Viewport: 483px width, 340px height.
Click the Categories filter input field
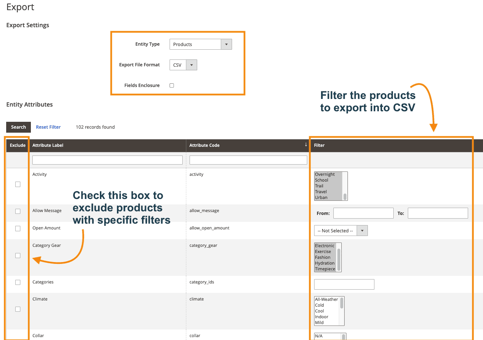pyautogui.click(x=344, y=284)
